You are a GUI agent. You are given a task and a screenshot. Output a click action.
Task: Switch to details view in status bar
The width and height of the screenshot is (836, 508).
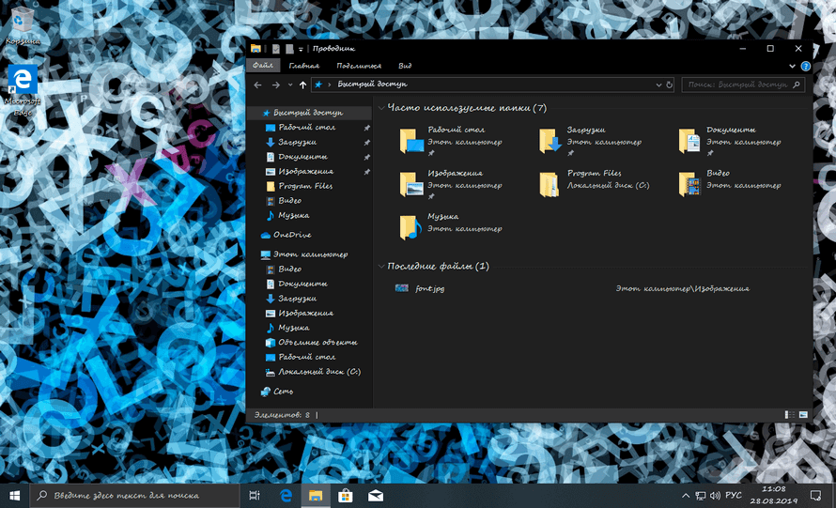pyautogui.click(x=790, y=415)
